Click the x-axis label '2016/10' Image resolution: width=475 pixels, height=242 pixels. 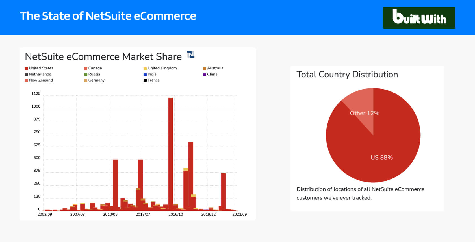176,215
